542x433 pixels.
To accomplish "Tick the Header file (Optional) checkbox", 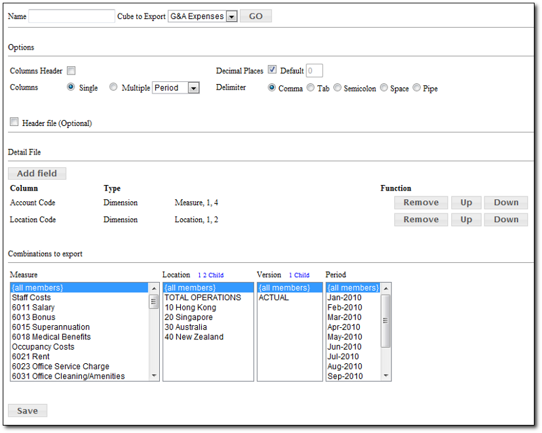I will pyautogui.click(x=14, y=123).
